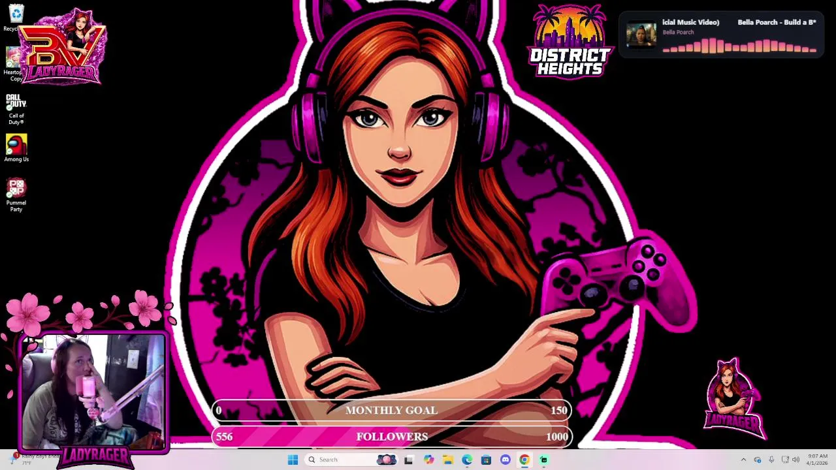
Task: Open the Windows Start menu
Action: coord(293,460)
